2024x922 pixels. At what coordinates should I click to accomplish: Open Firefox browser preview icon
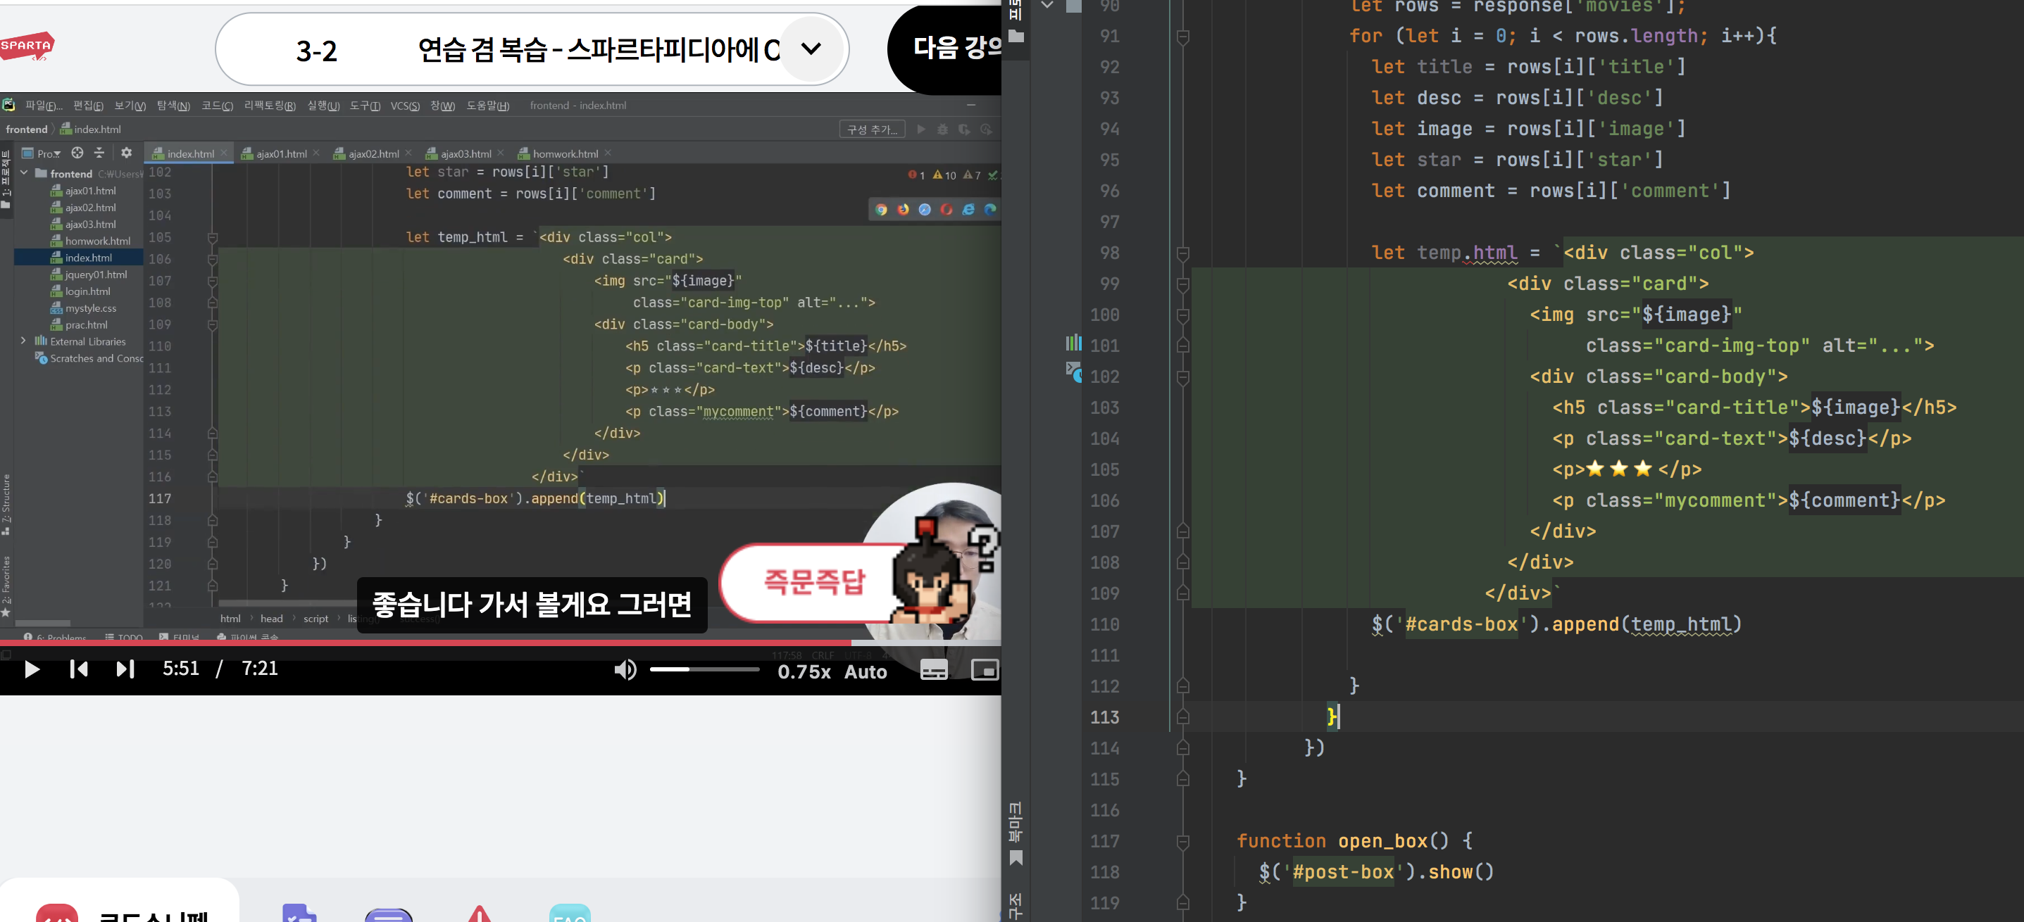pyautogui.click(x=903, y=209)
